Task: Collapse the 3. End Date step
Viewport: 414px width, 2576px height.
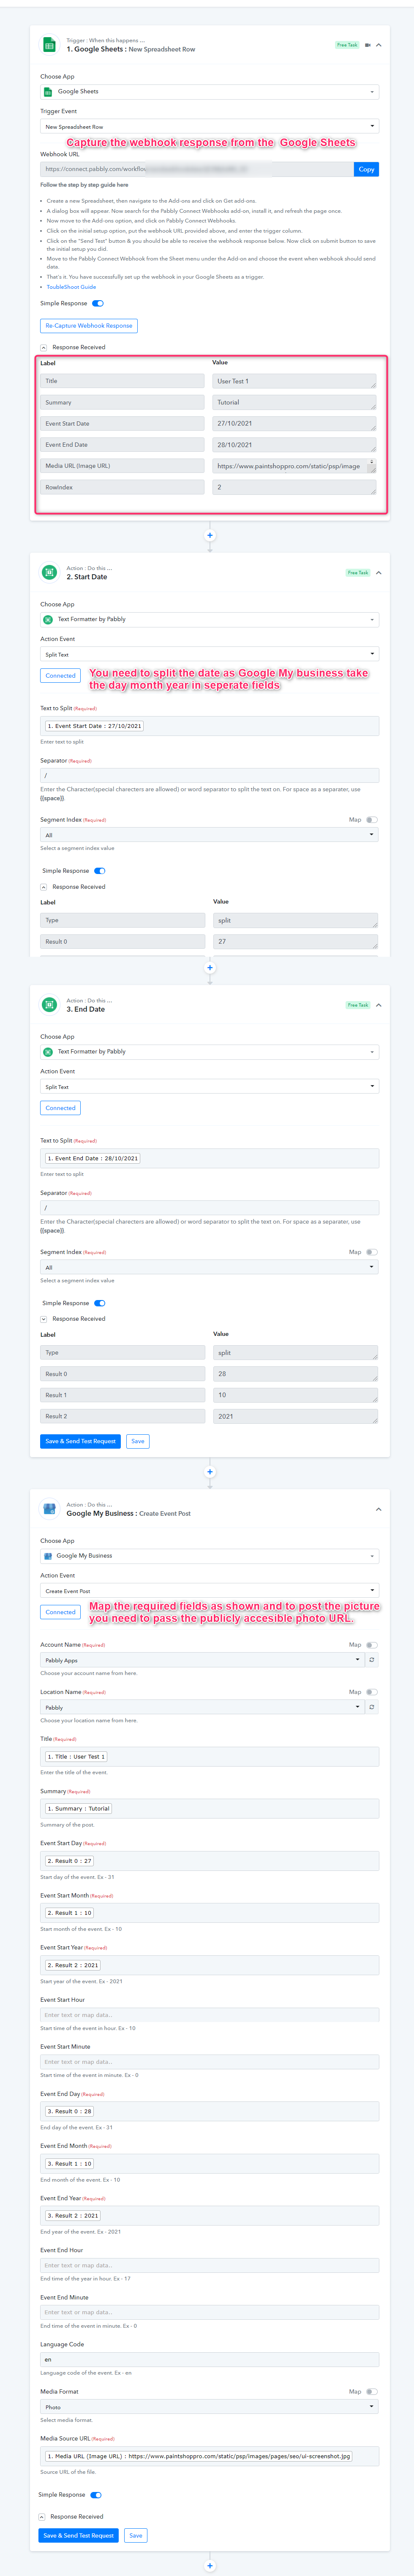Action: tap(379, 1005)
